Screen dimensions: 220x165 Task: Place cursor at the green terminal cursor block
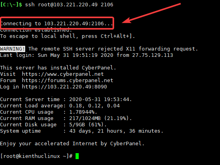[77, 156]
